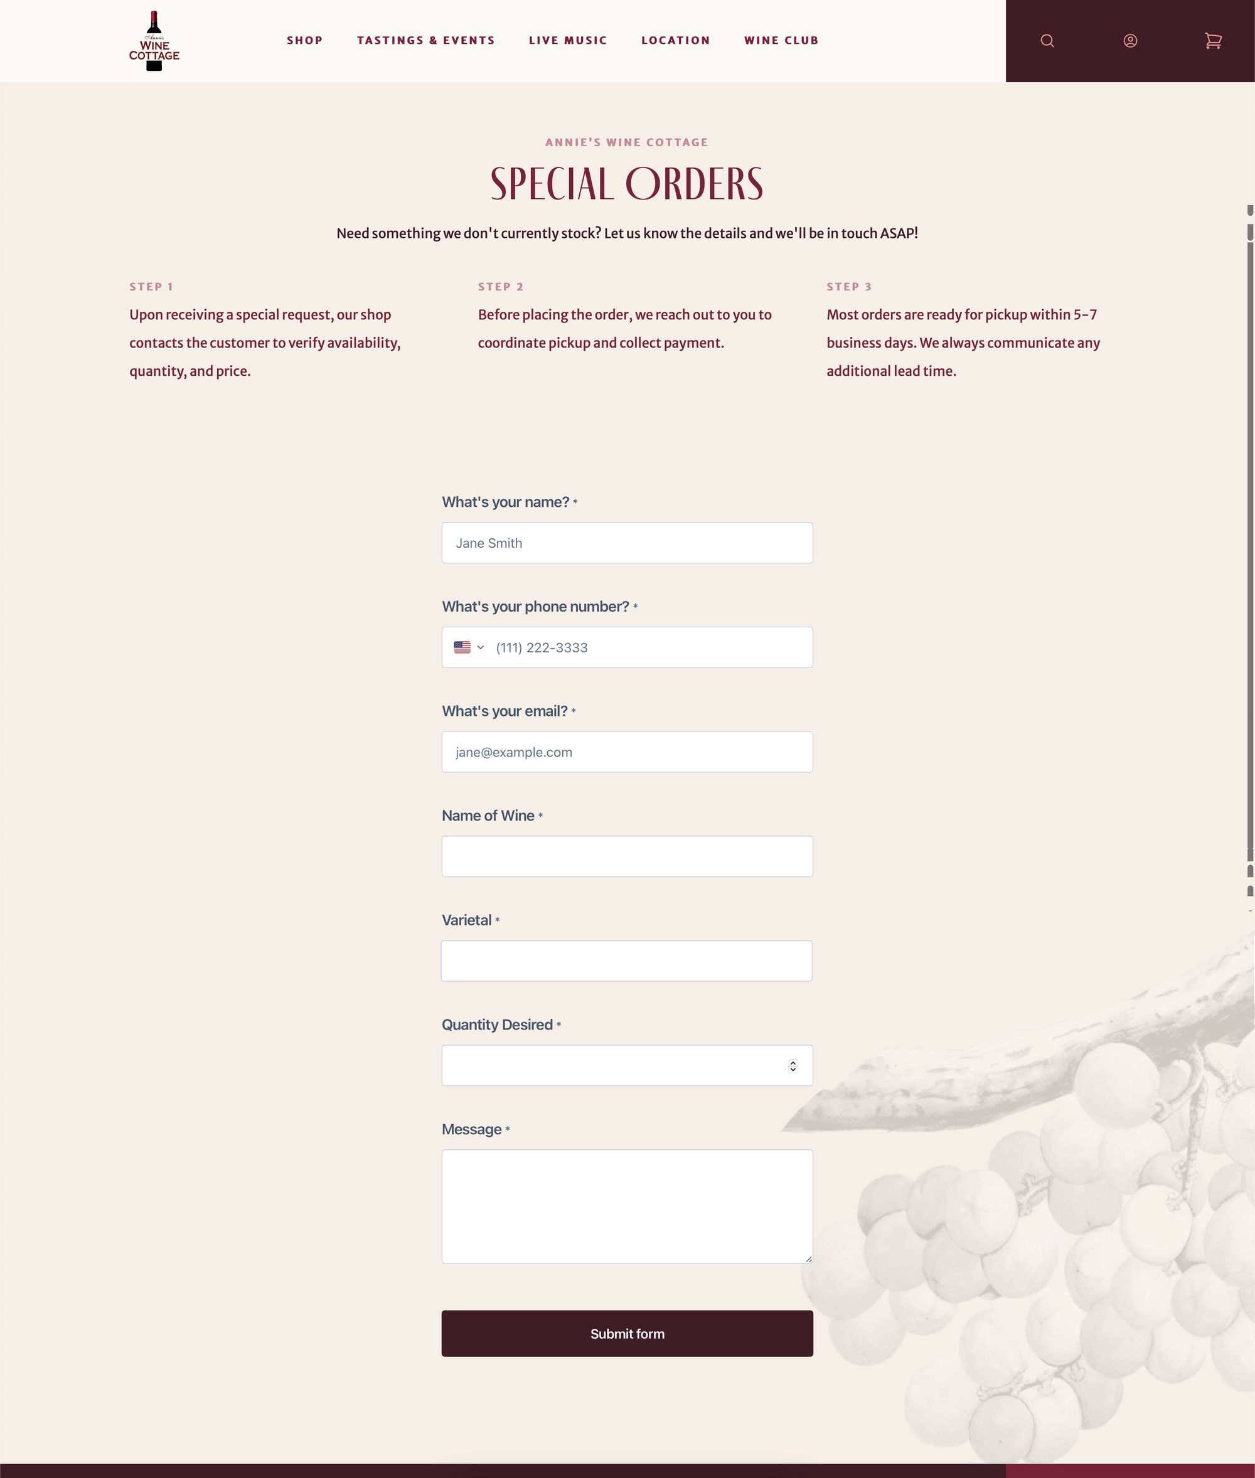Viewport: 1255px width, 1478px height.
Task: Submit the special order form
Action: coord(627,1332)
